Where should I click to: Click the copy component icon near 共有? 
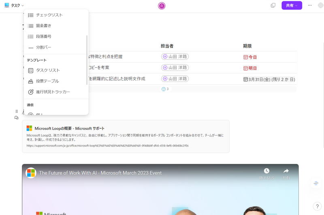tap(273, 5)
